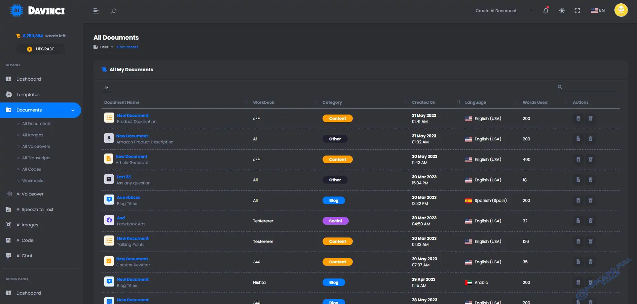Image resolution: width=637 pixels, height=304 pixels.
Task: Sort table by Created On column
Action: coord(423,102)
